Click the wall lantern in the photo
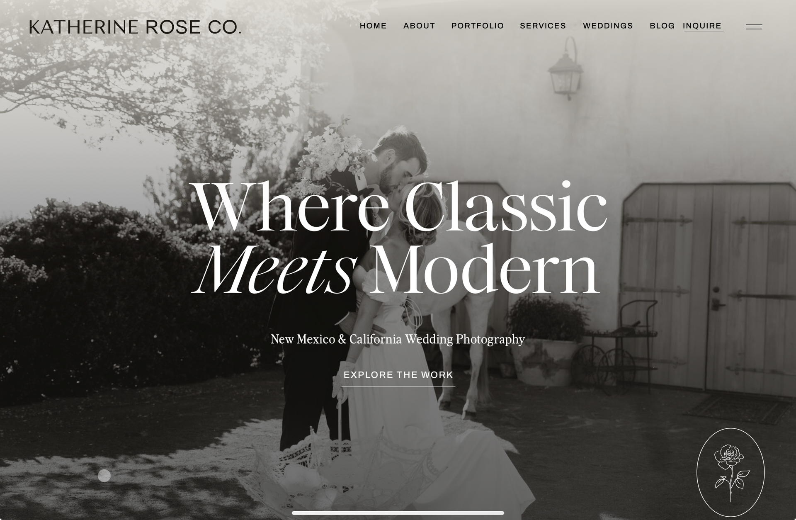Image resolution: width=796 pixels, height=520 pixels. pos(565,68)
